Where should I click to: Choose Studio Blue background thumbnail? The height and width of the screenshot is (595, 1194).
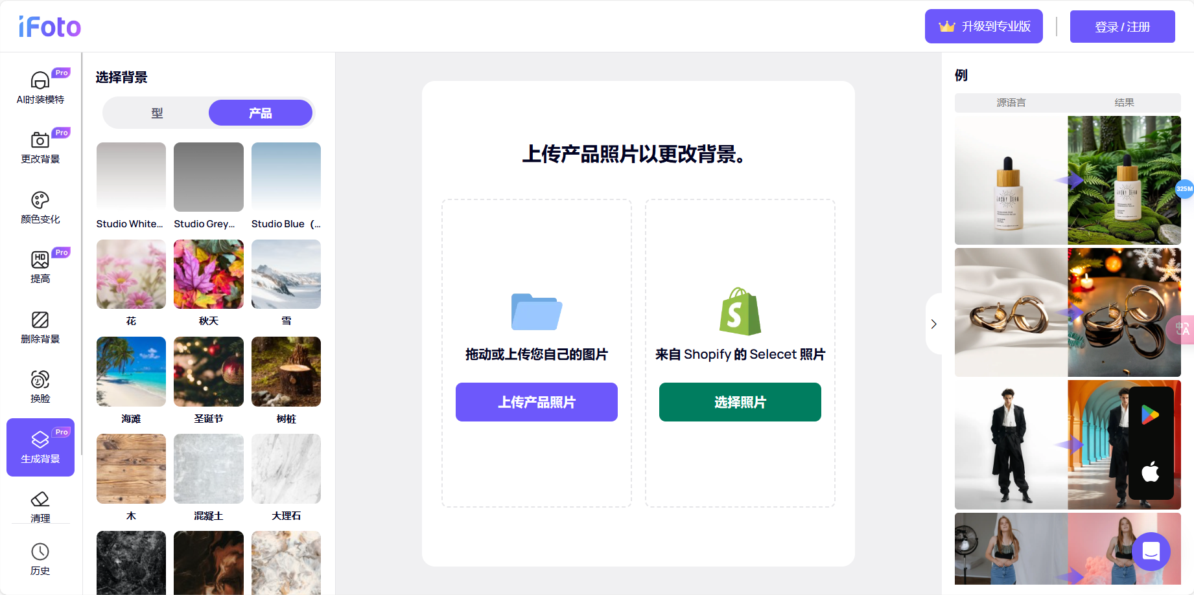[286, 177]
